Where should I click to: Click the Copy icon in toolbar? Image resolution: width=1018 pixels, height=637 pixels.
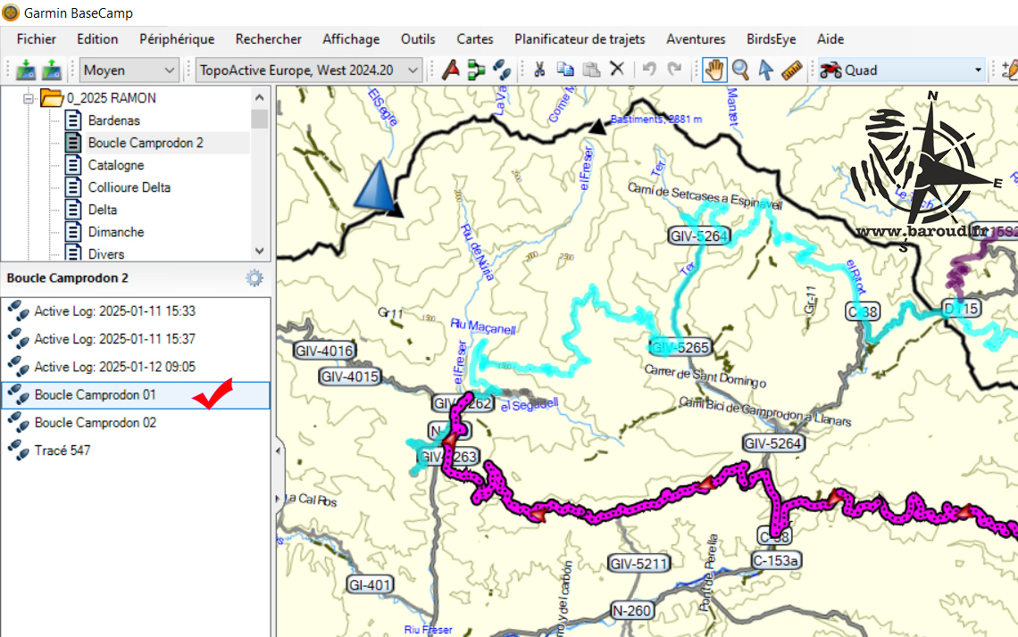pyautogui.click(x=565, y=70)
